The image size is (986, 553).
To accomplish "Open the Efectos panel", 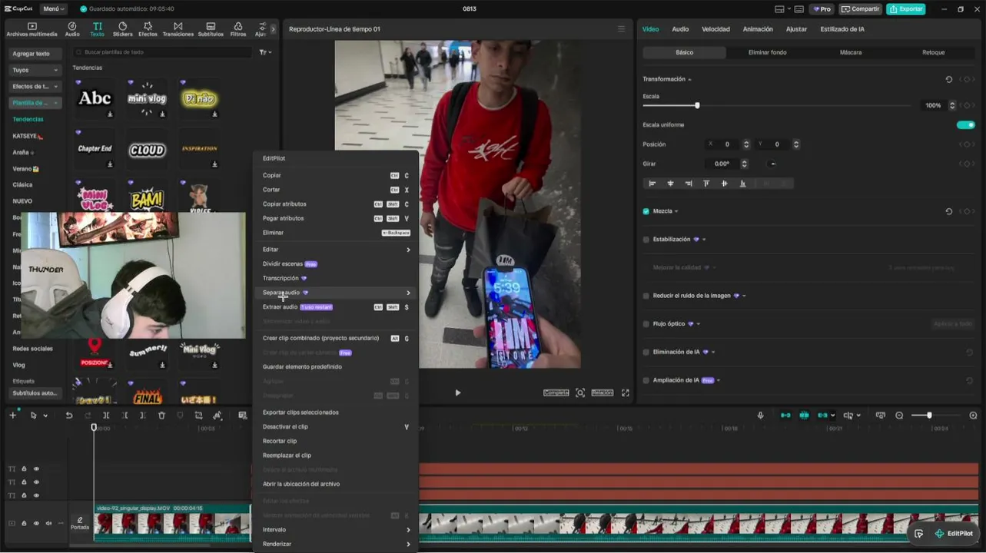I will pos(148,29).
